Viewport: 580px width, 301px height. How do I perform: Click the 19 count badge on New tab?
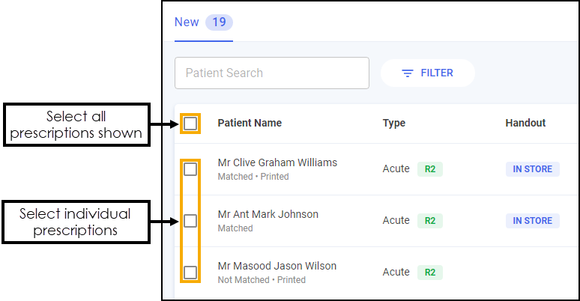(x=219, y=22)
